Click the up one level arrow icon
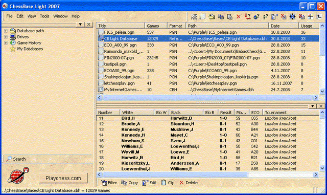Screen dimensions: 327x195 [319, 17]
